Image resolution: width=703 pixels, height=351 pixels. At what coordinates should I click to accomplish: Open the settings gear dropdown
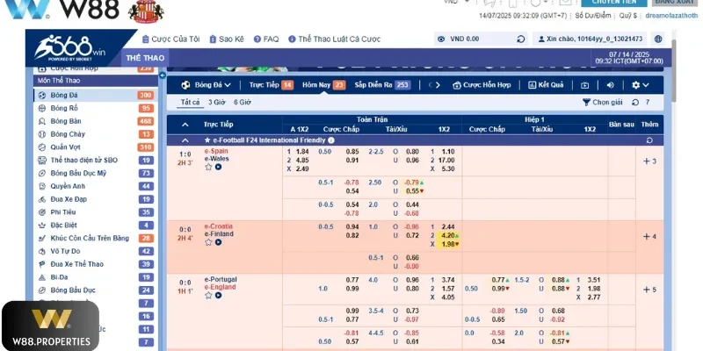click(x=640, y=85)
